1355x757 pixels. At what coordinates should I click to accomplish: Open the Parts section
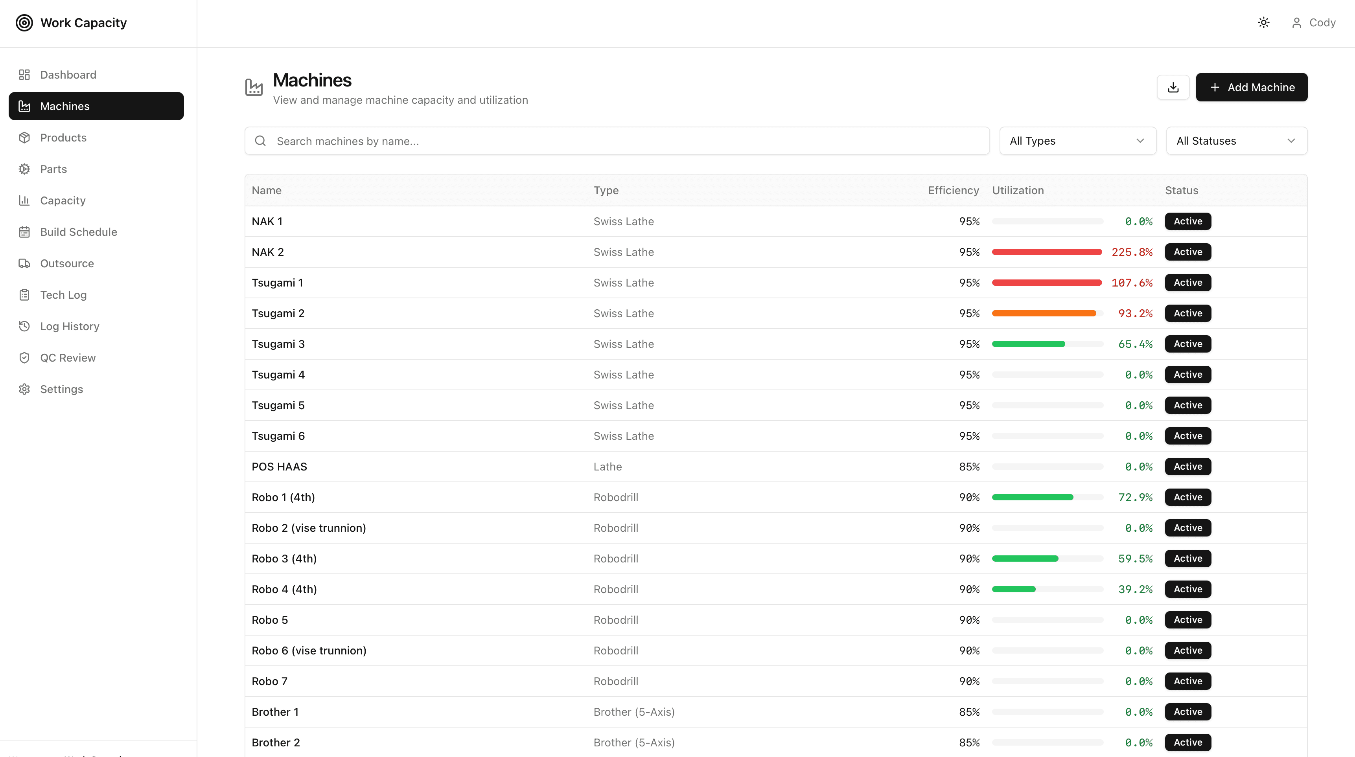[x=96, y=169]
